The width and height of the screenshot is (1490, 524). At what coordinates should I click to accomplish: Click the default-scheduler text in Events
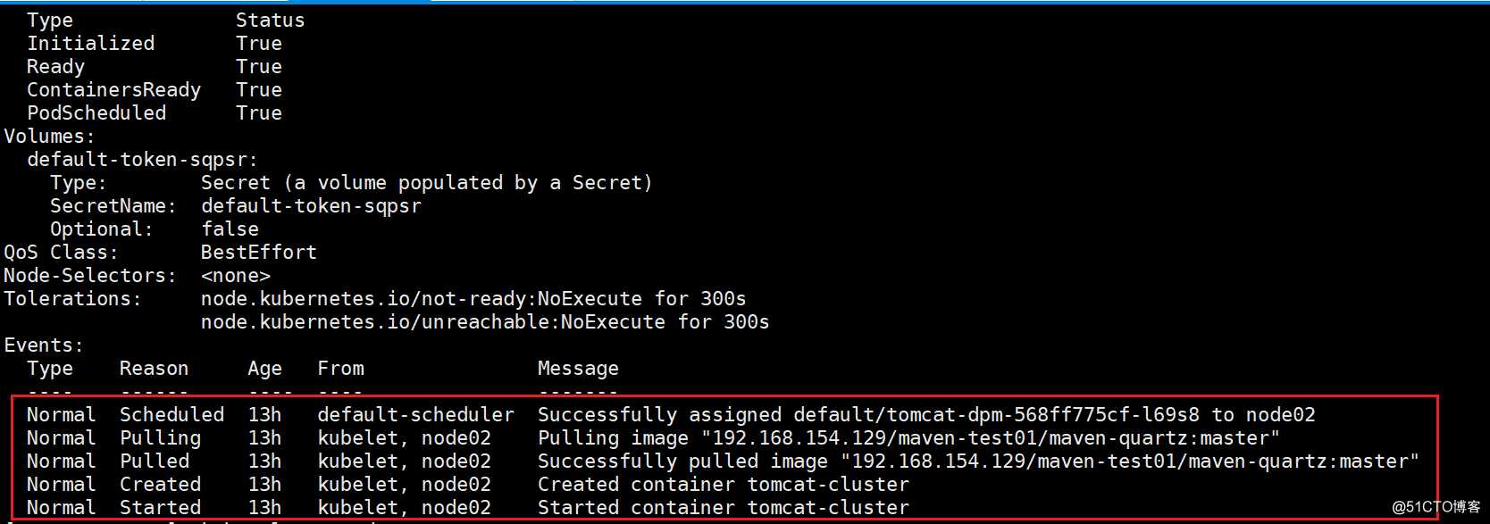tap(415, 415)
